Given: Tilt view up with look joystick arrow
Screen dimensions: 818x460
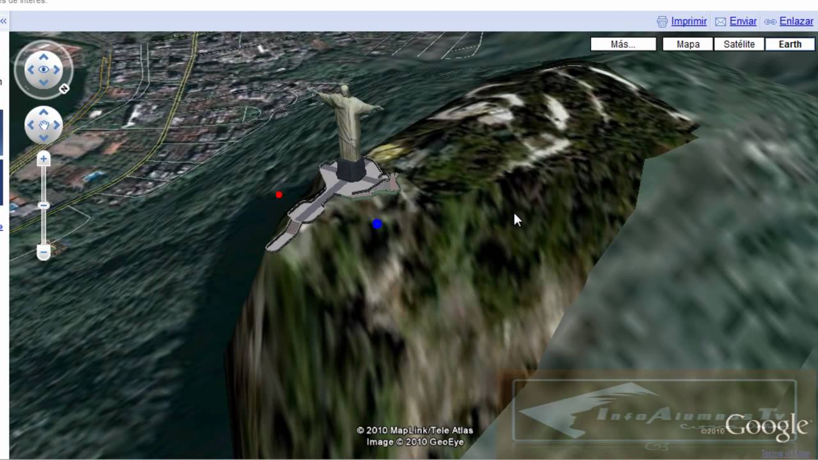Looking at the screenshot, I should coord(43,57).
